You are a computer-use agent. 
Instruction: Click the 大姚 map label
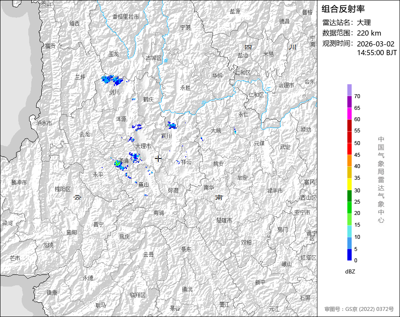pos(216,130)
